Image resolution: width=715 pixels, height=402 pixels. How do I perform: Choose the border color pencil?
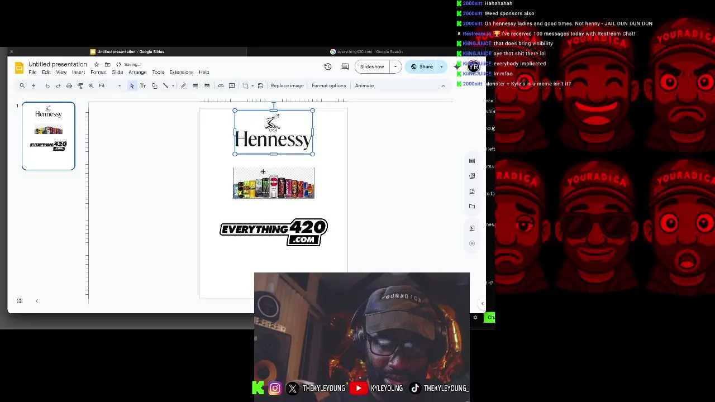coord(183,85)
